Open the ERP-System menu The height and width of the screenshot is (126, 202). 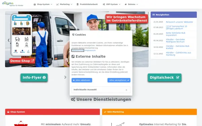(x=111, y=4)
